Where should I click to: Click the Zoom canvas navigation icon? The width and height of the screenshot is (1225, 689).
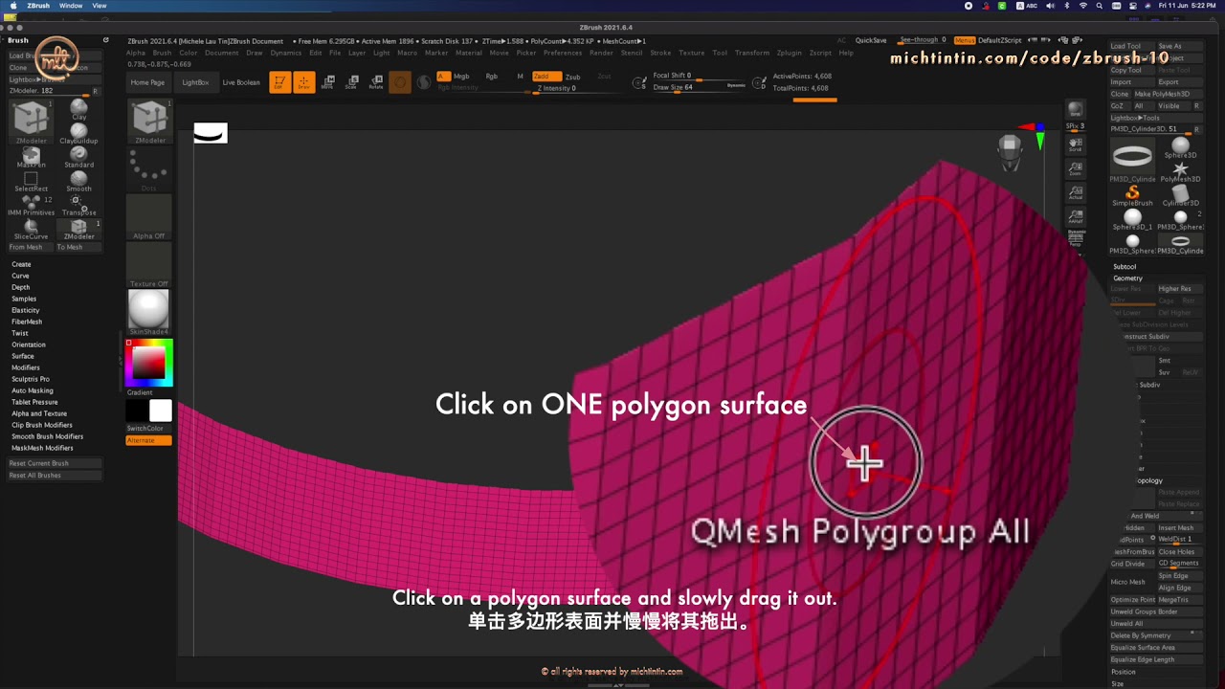tap(1075, 168)
